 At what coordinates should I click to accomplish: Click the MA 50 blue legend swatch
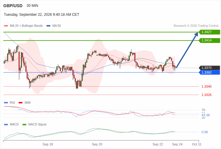click(49, 26)
